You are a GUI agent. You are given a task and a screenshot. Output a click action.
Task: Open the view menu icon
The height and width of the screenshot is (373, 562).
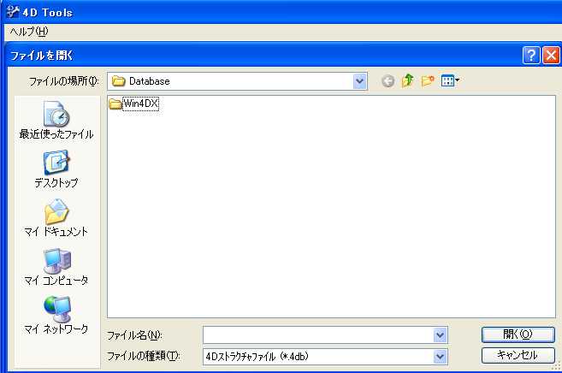pos(450,81)
